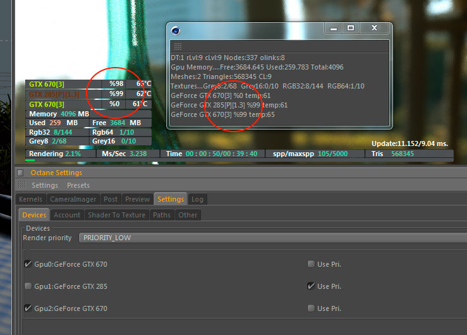Open the Other sub-tab
The width and height of the screenshot is (467, 335).
click(x=188, y=215)
